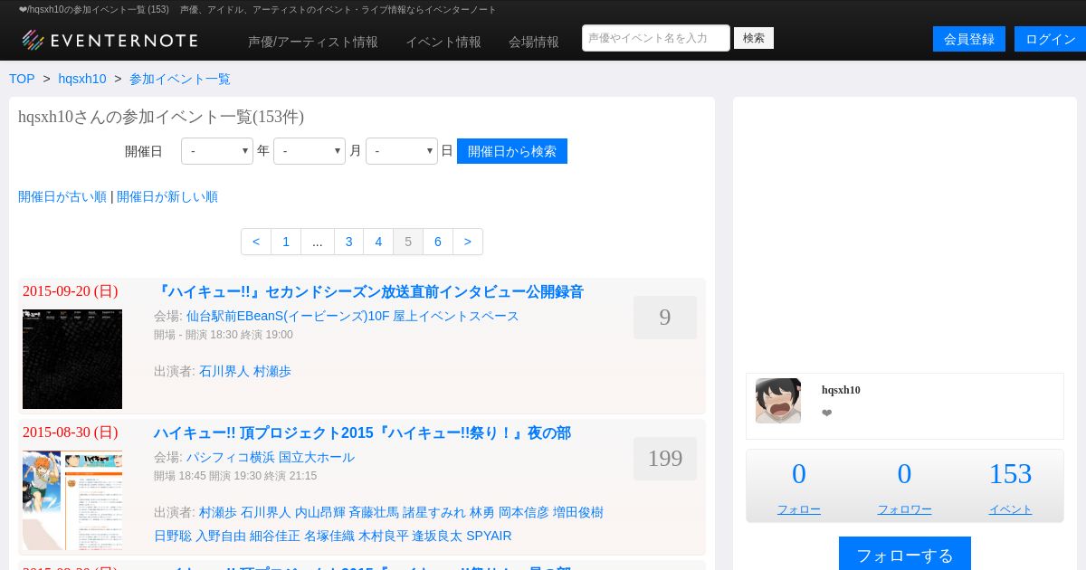Open the イベント情報 menu
This screenshot has width=1086, height=570.
443,42
